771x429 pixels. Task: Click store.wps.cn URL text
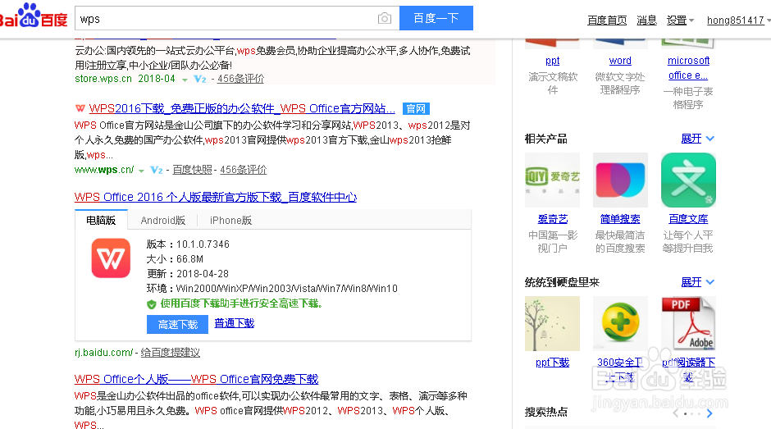coord(103,79)
